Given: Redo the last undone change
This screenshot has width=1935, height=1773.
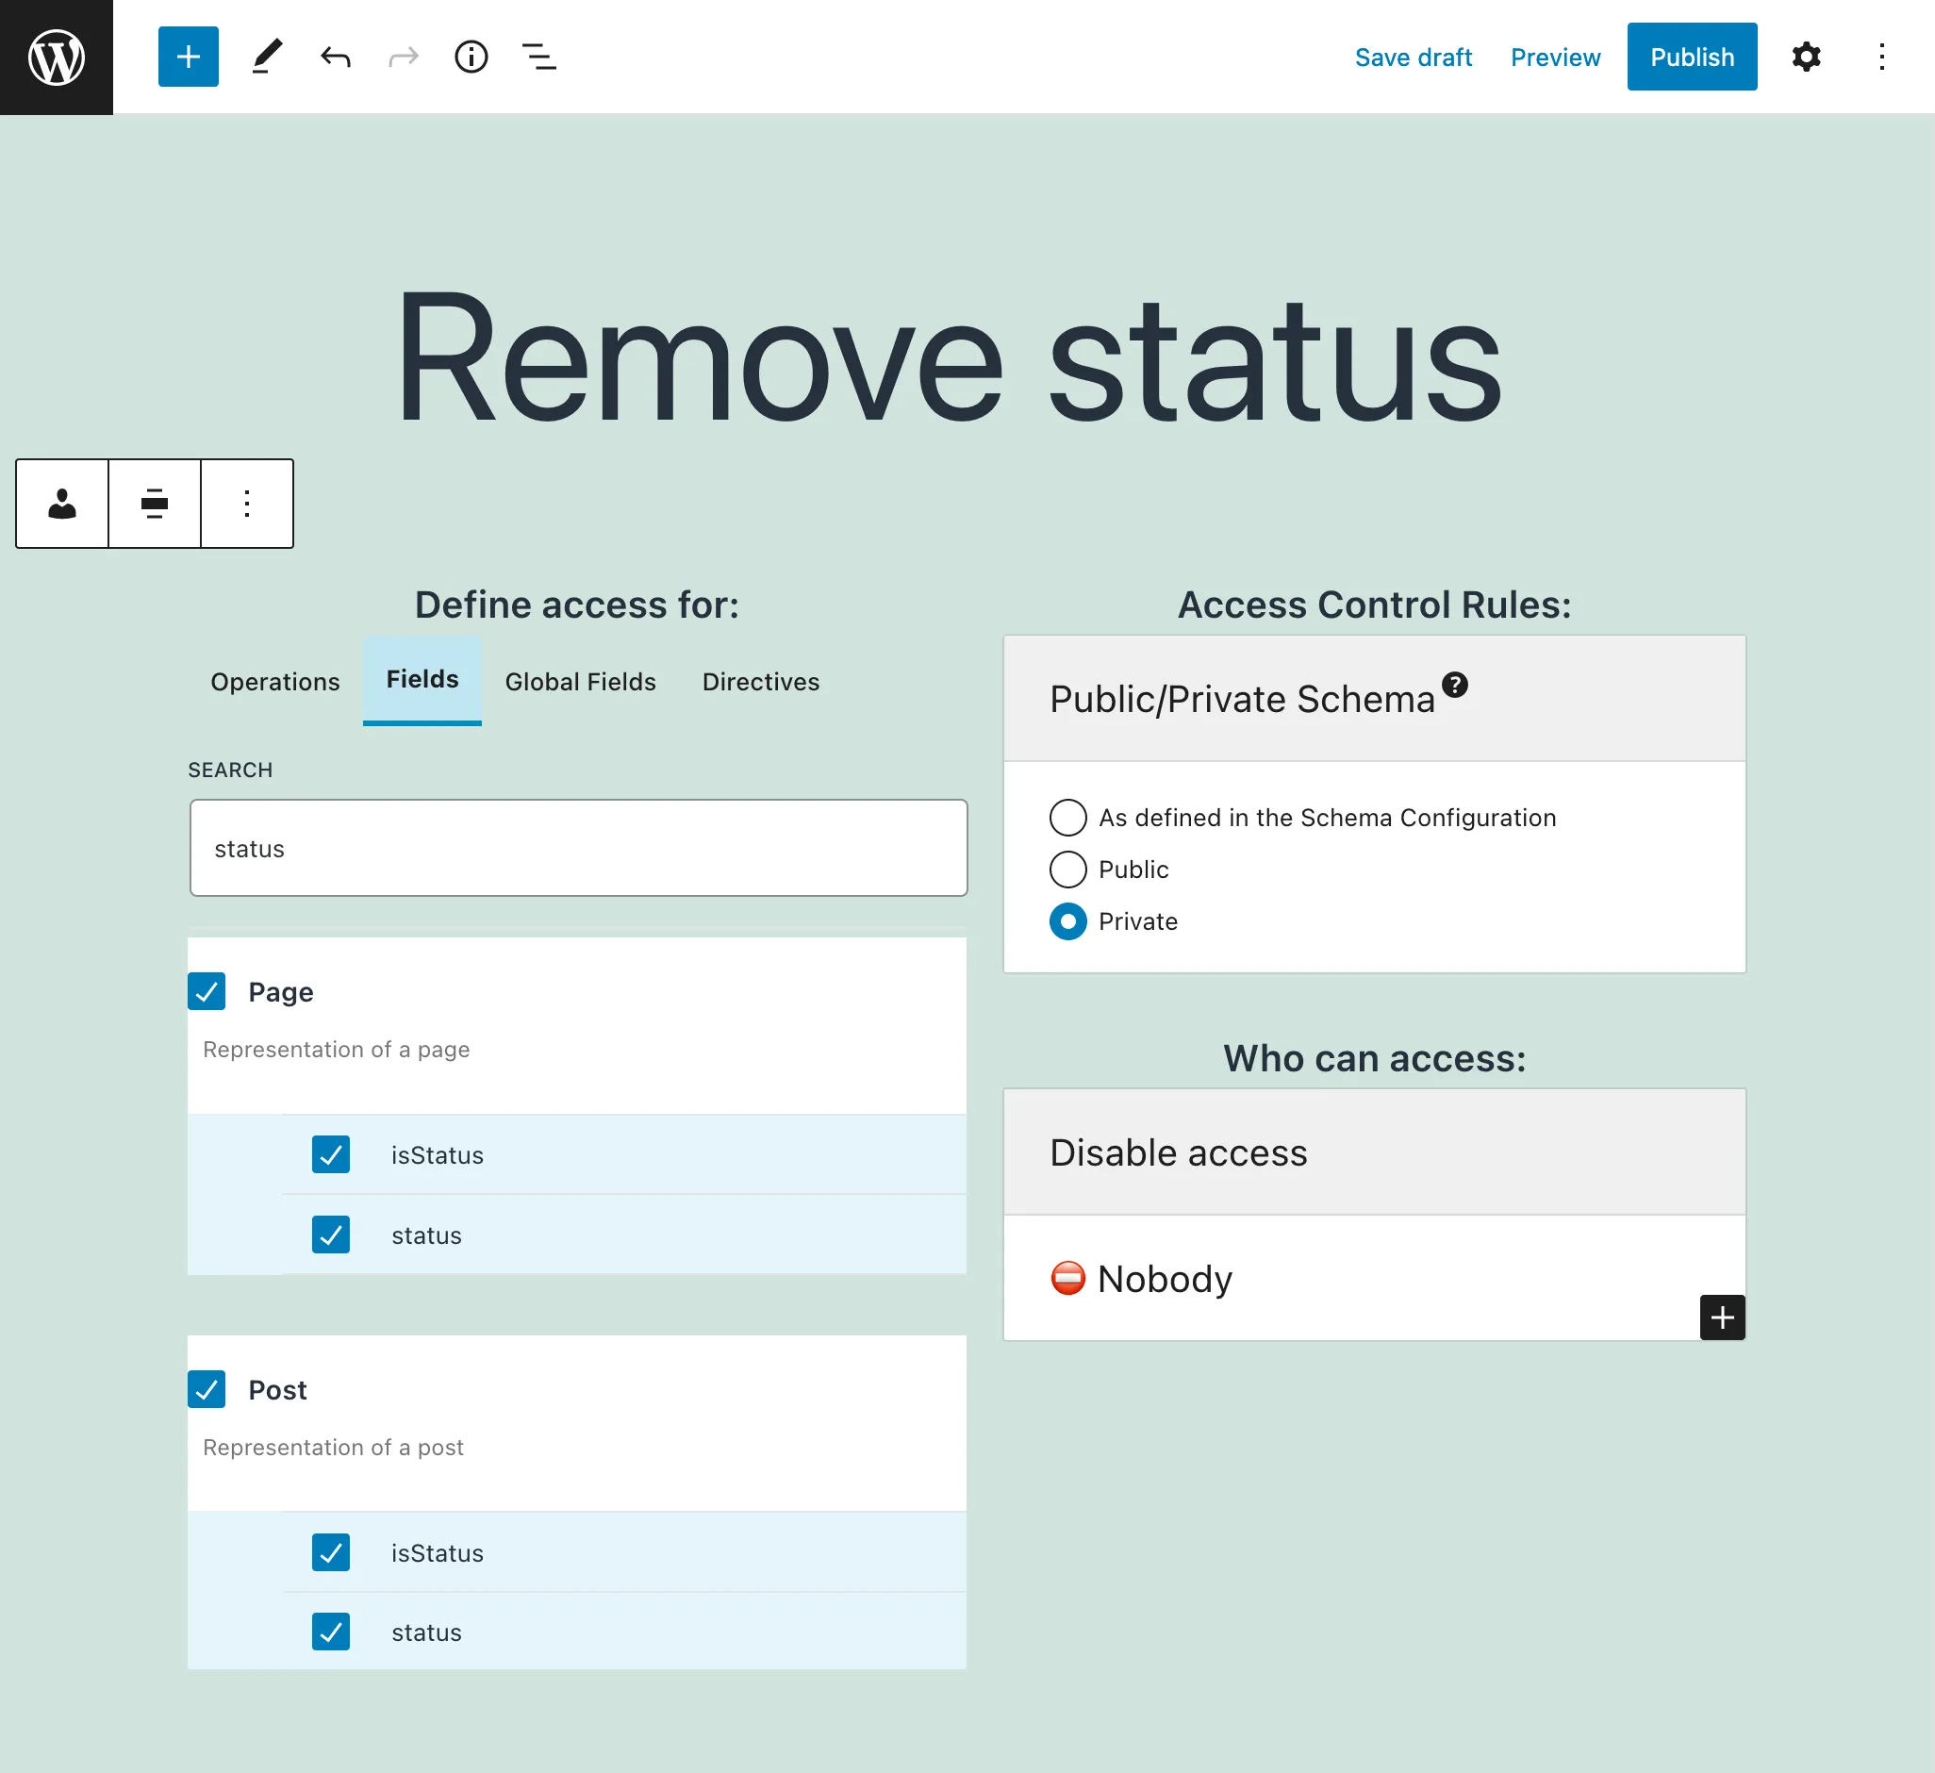Looking at the screenshot, I should point(404,57).
